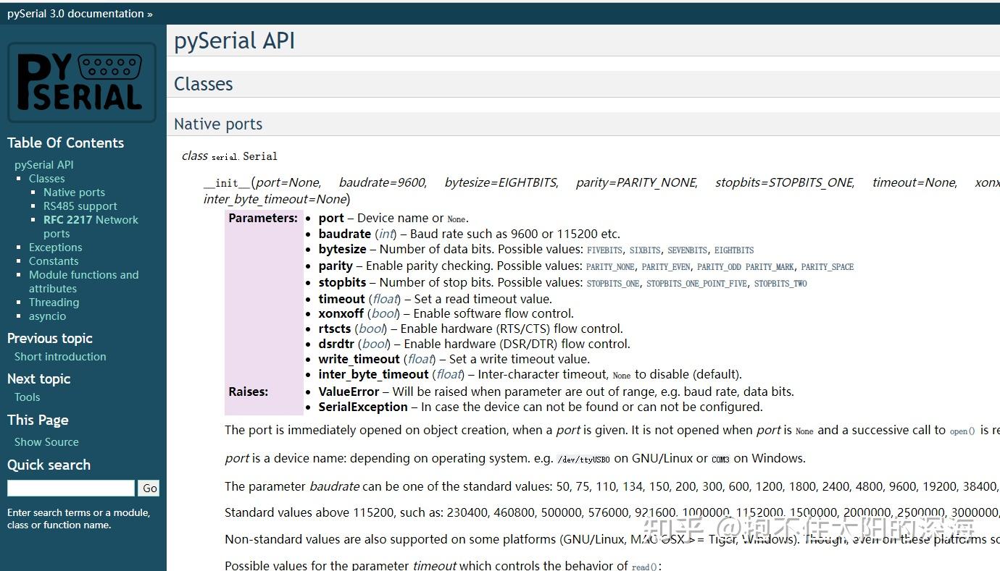Go to the previous topic, Short introduction
The width and height of the screenshot is (1000, 571).
click(60, 357)
